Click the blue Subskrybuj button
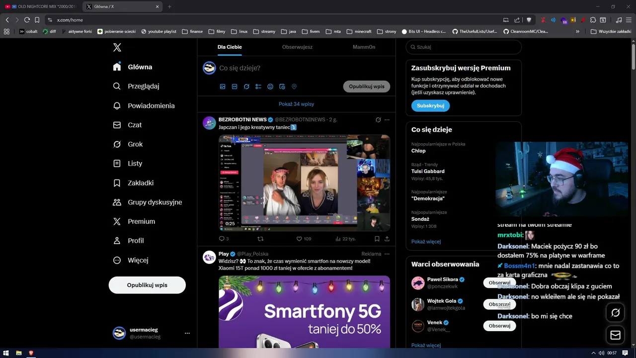Screen dimensions: 636x358 point(430,105)
